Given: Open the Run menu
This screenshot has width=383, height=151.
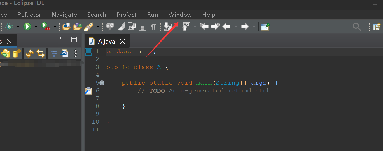Looking at the screenshot, I should click(x=152, y=15).
